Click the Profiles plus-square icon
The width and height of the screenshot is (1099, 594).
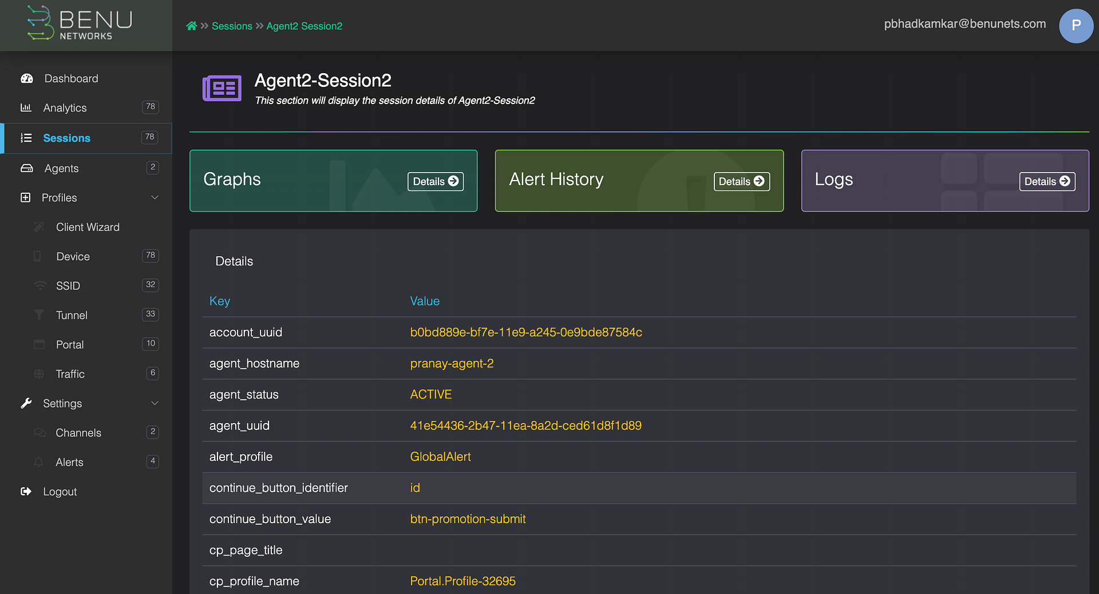click(26, 197)
